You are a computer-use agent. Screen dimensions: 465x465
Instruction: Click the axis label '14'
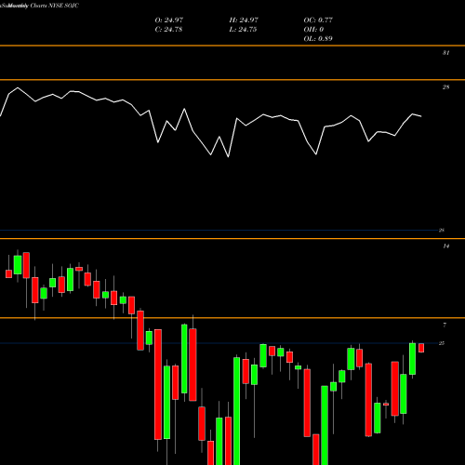click(x=445, y=246)
